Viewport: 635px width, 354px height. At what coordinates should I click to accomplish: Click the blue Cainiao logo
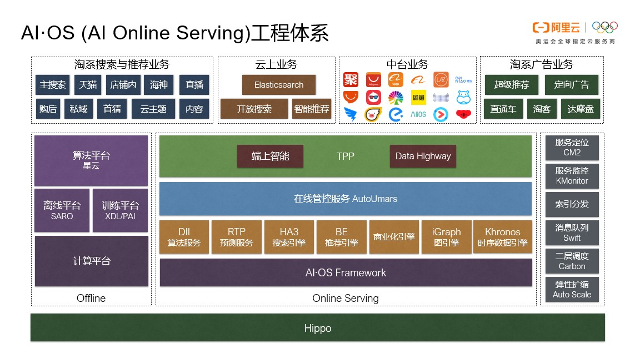tap(463, 80)
